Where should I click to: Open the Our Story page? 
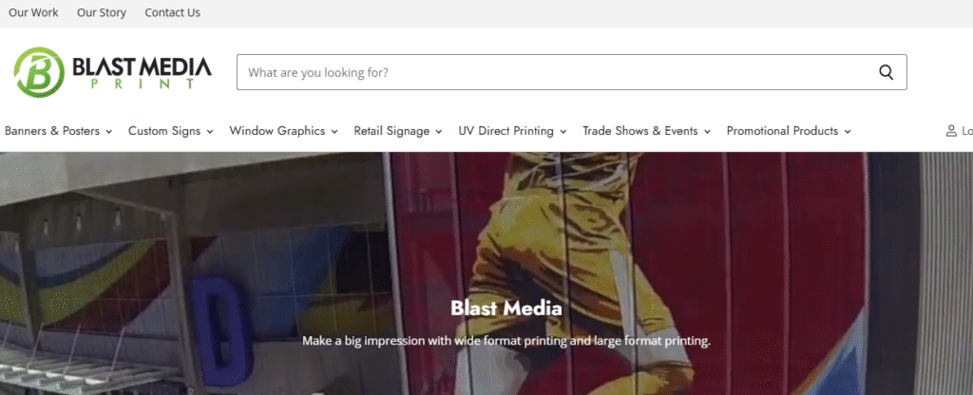coord(101,12)
